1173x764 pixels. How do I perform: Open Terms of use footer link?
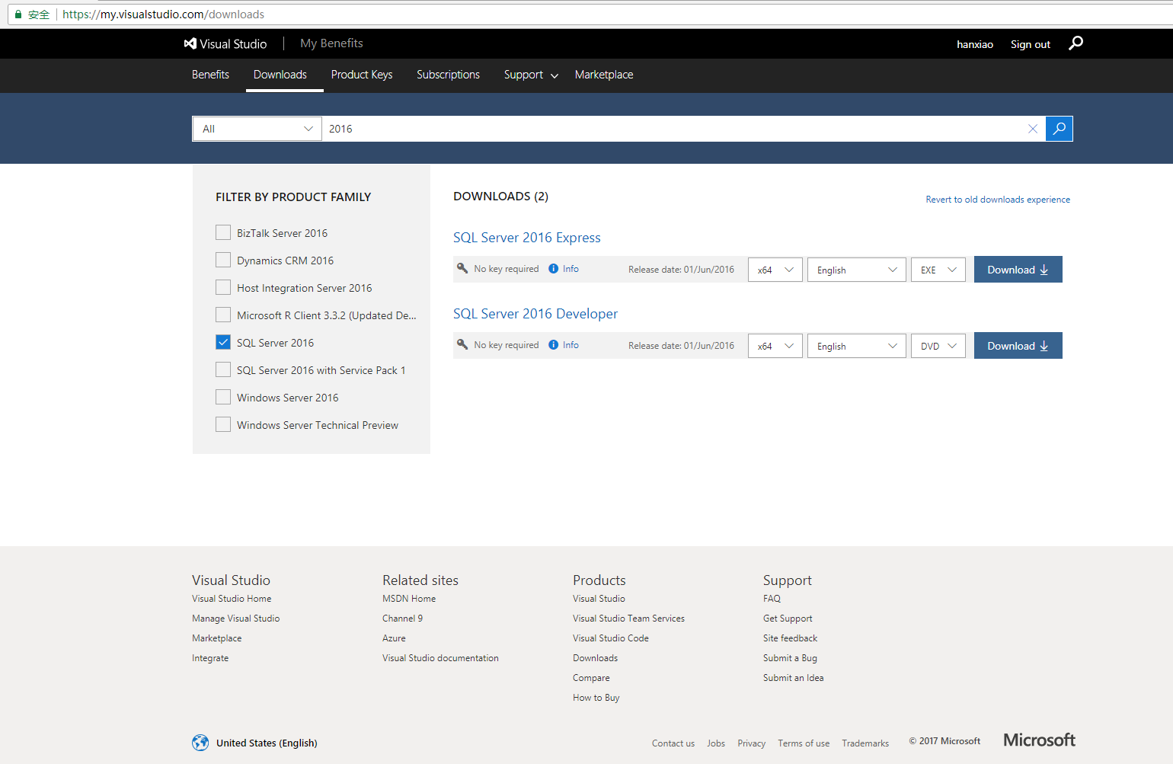(804, 743)
